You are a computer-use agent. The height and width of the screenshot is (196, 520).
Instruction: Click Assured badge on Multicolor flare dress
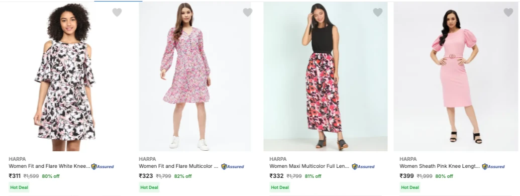click(233, 166)
